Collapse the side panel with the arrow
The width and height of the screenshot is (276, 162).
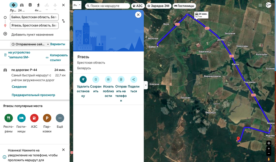tap(146, 85)
